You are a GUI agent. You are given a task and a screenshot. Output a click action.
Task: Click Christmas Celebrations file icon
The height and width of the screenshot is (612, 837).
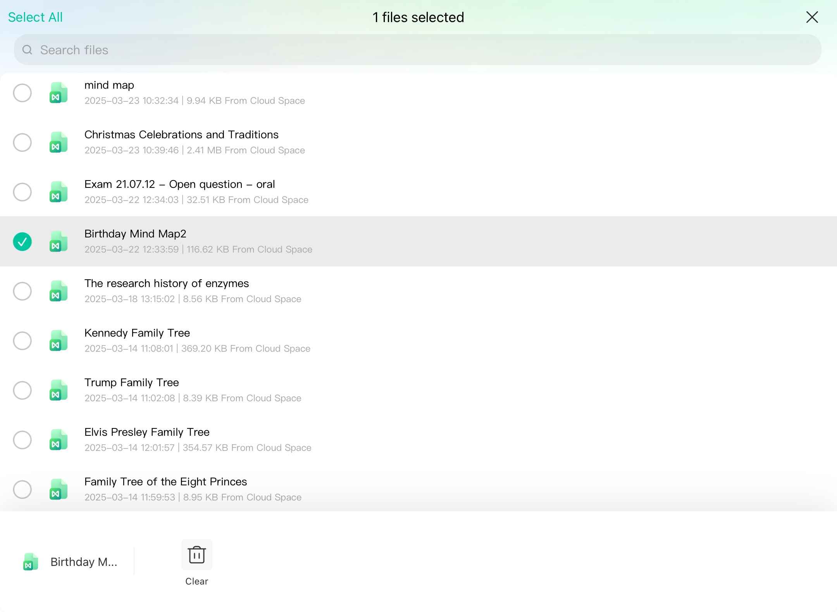58,143
